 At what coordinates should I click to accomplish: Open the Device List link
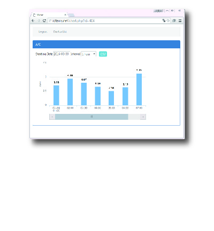[x=60, y=32]
